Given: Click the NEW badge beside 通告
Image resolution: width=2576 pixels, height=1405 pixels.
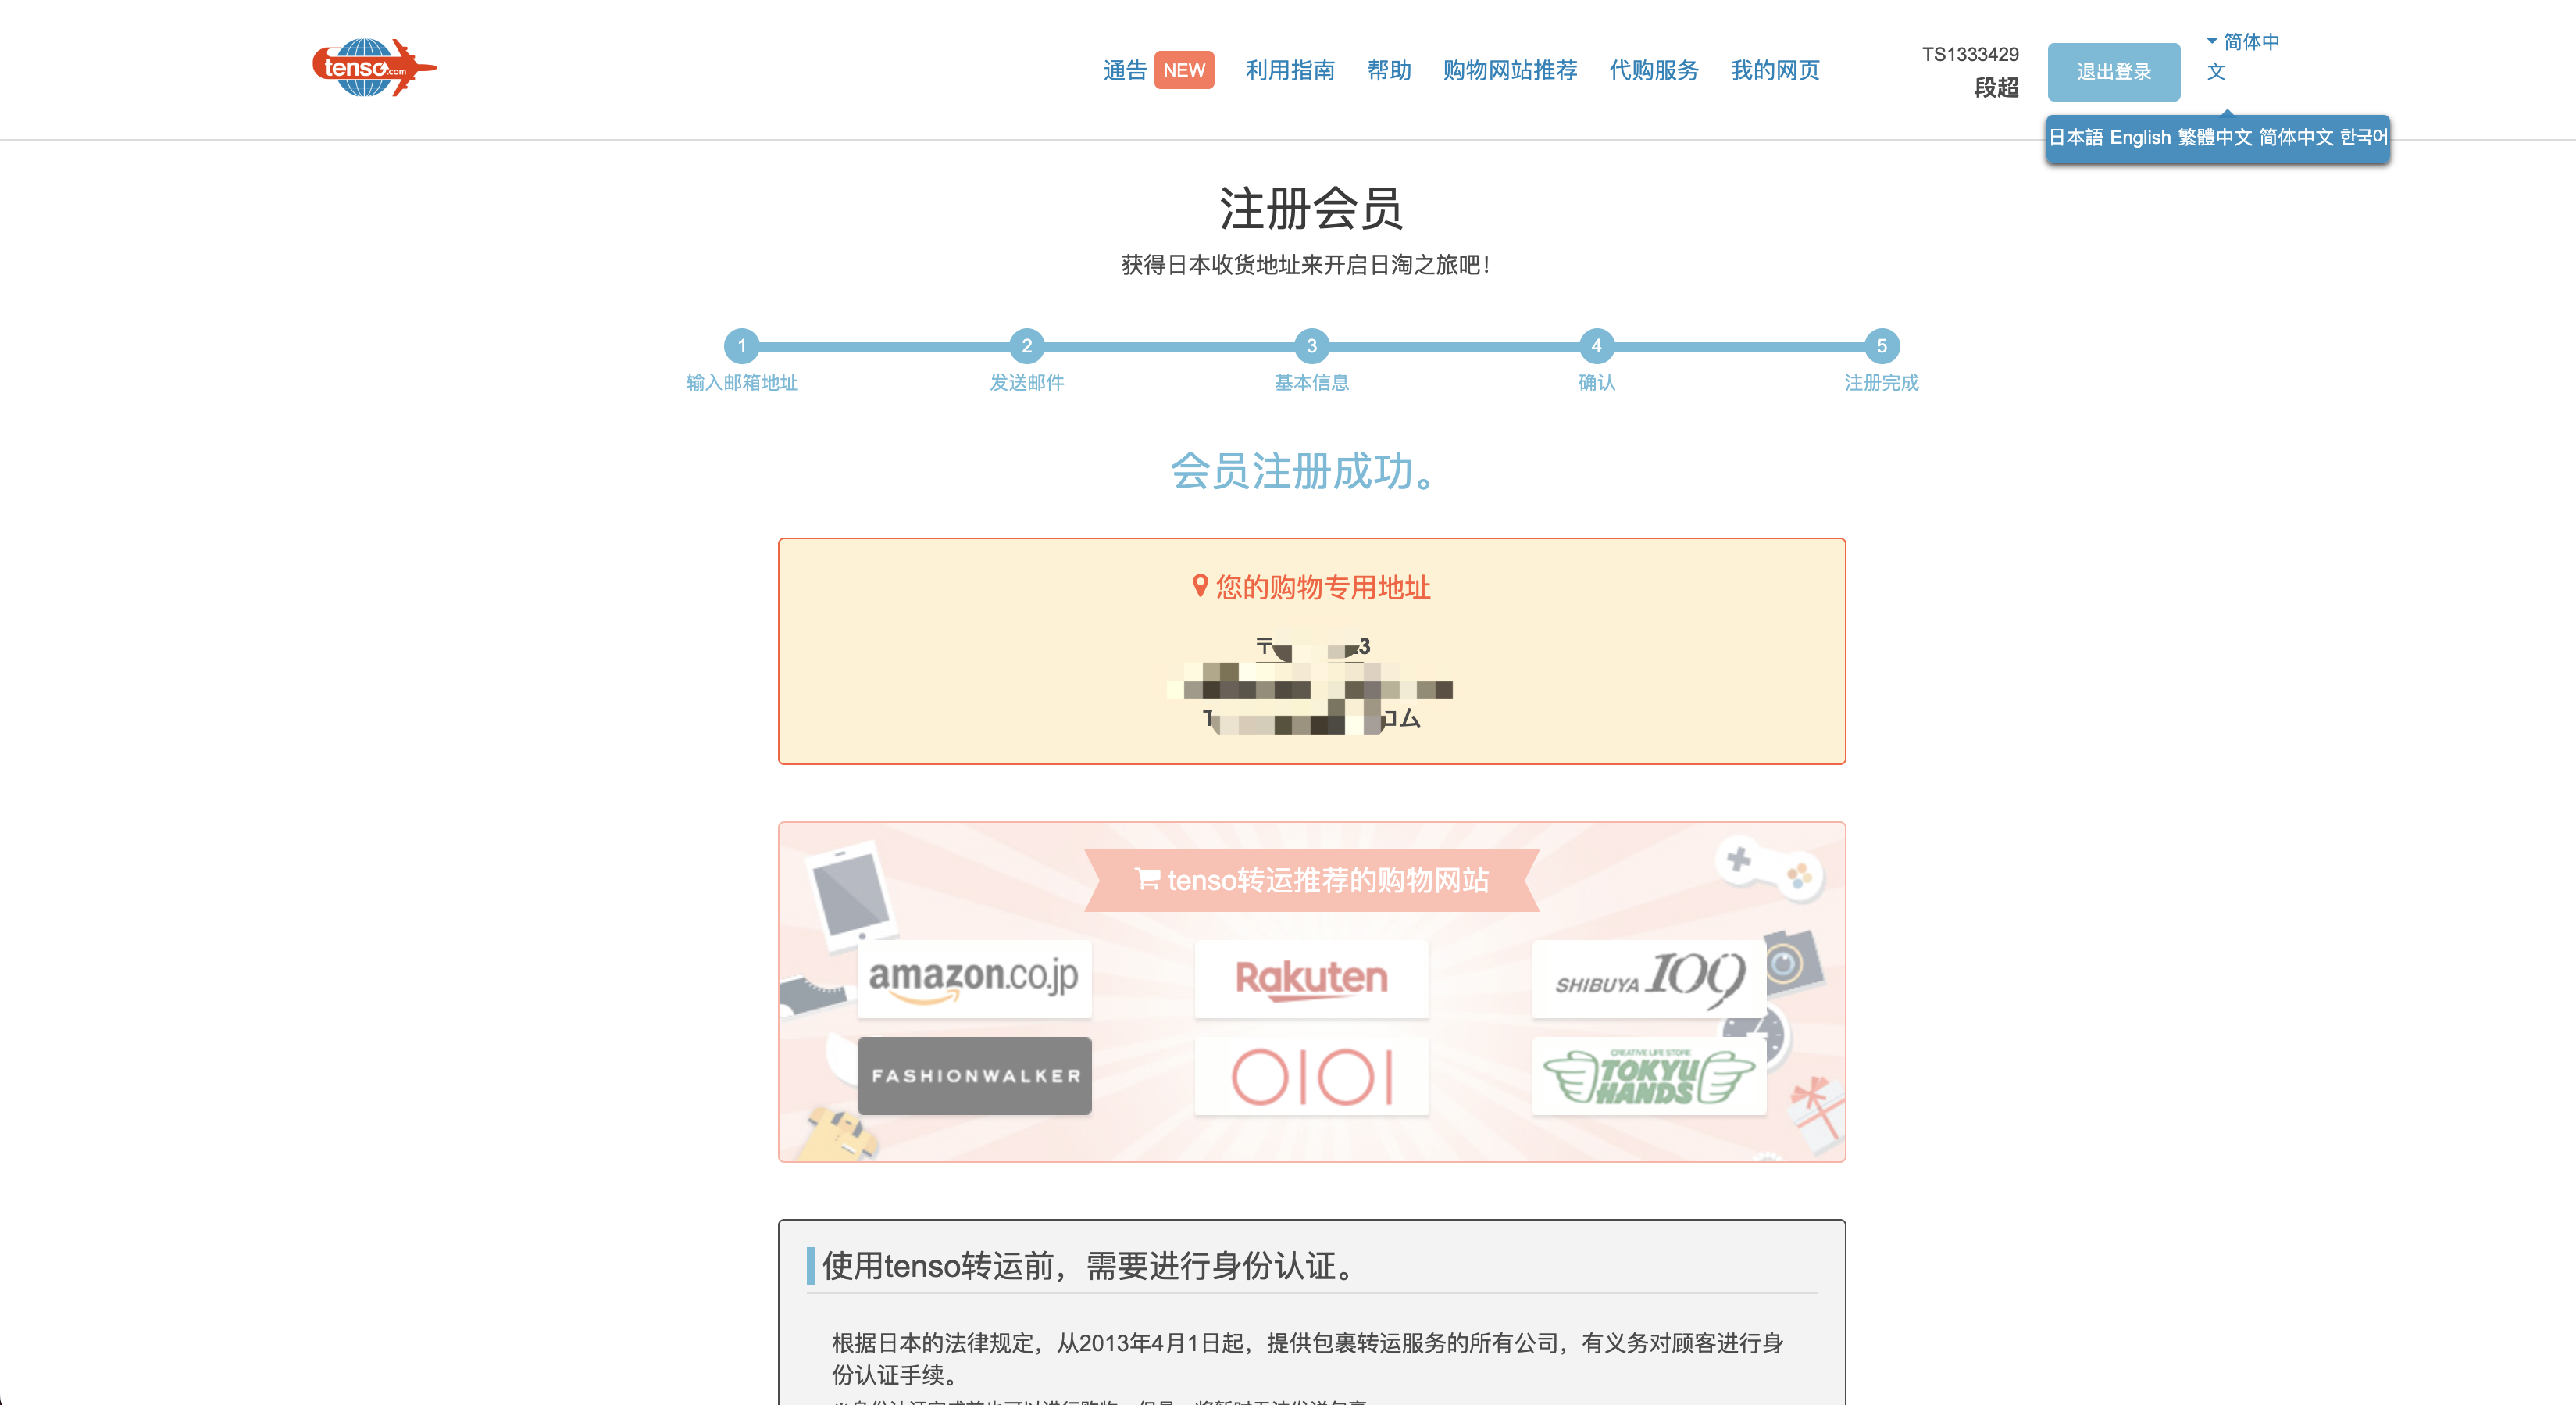Looking at the screenshot, I should click(x=1183, y=70).
